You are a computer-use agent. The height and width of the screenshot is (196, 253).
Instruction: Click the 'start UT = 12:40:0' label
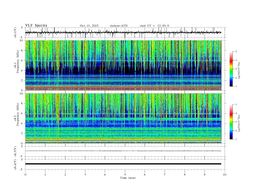(x=154, y=26)
